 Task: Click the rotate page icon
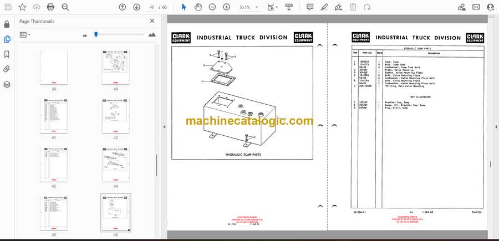point(367,7)
